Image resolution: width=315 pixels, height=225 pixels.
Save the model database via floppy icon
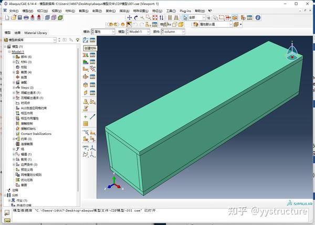[20, 18]
